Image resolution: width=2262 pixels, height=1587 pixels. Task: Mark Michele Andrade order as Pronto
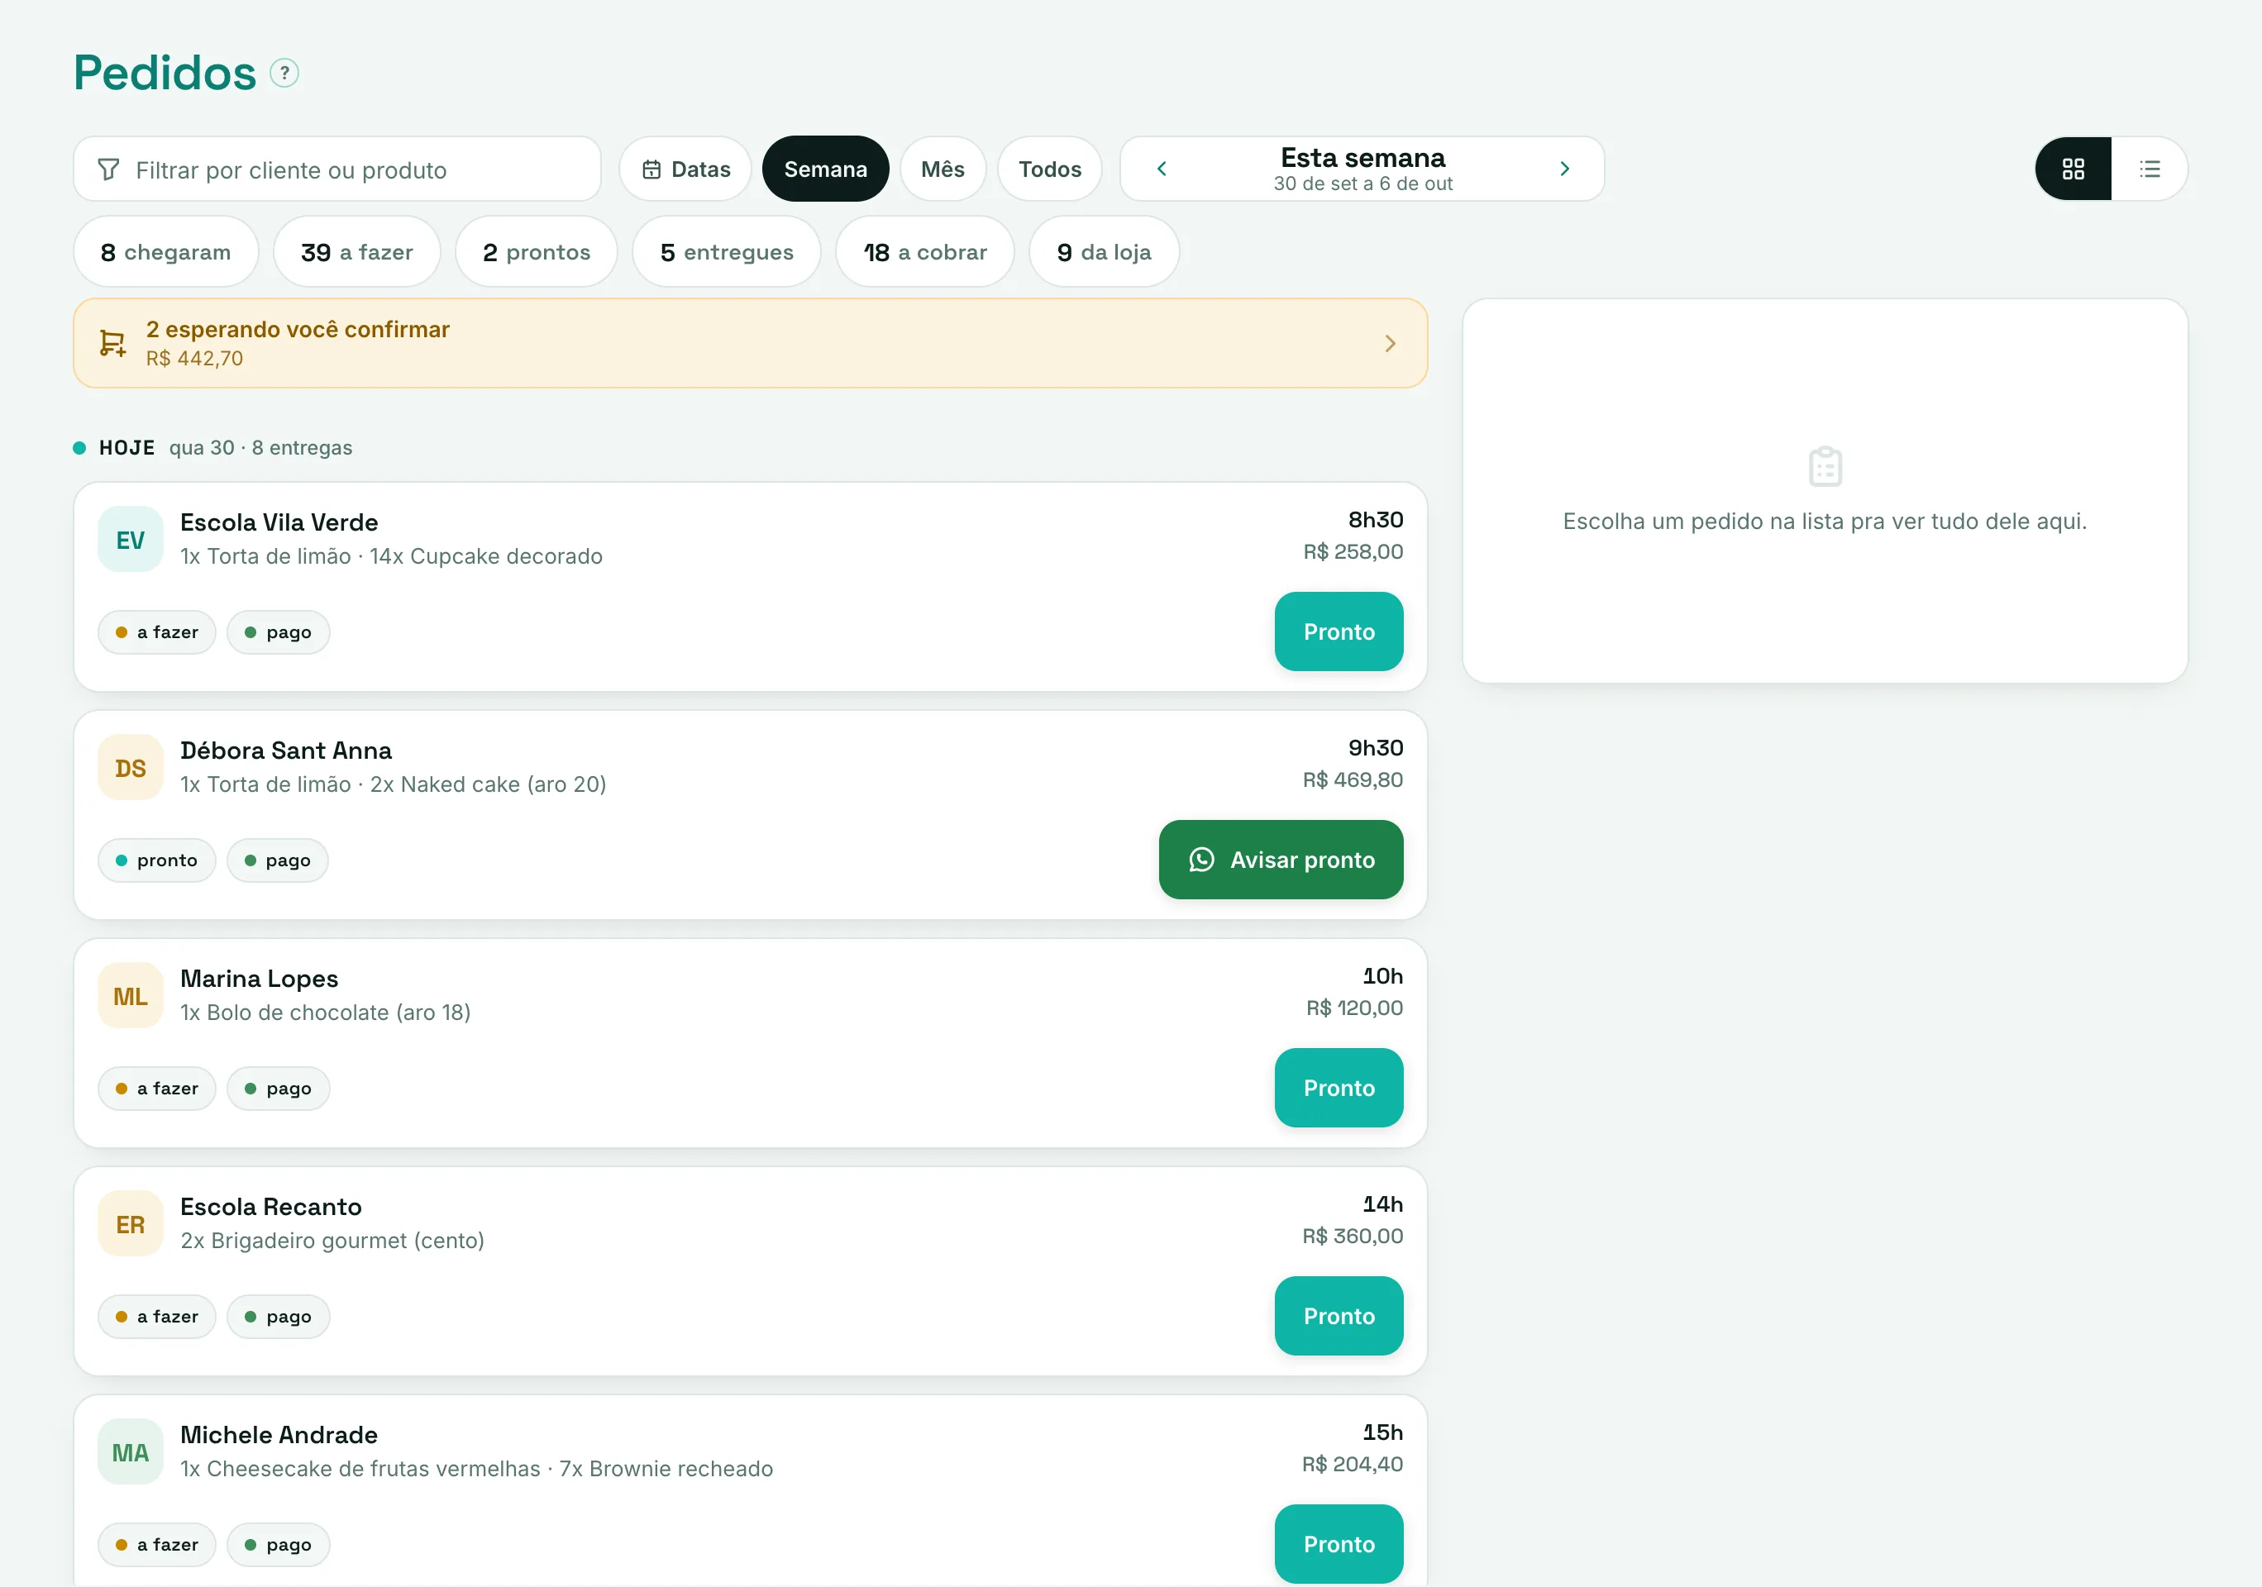point(1339,1544)
